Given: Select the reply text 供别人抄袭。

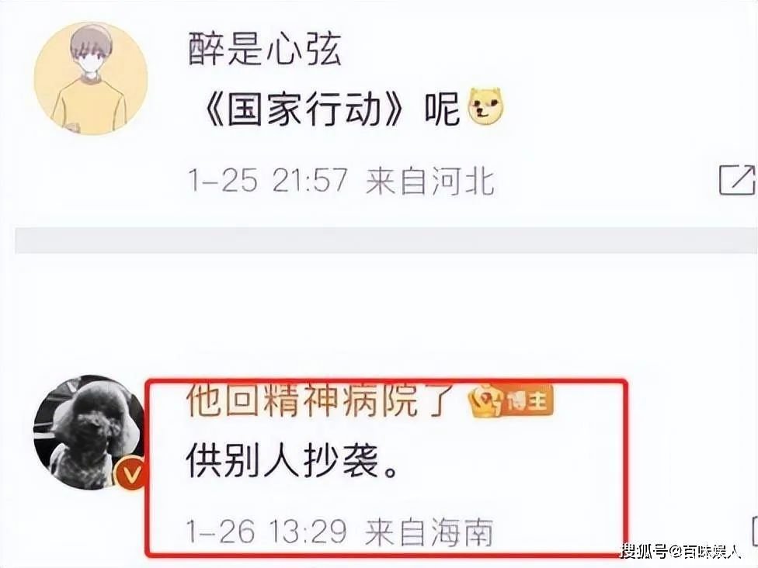Looking at the screenshot, I should 292,461.
